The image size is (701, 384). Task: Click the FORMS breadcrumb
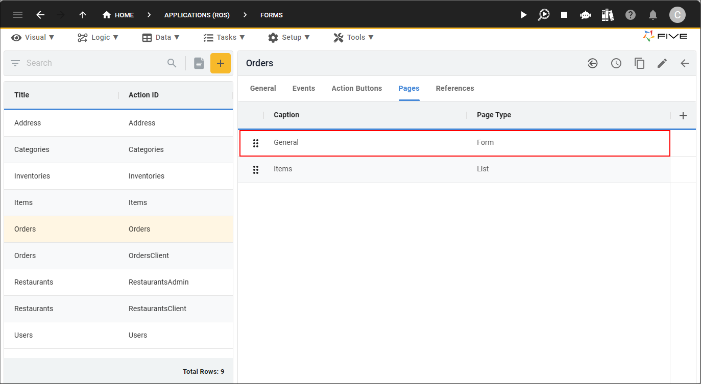tap(272, 15)
